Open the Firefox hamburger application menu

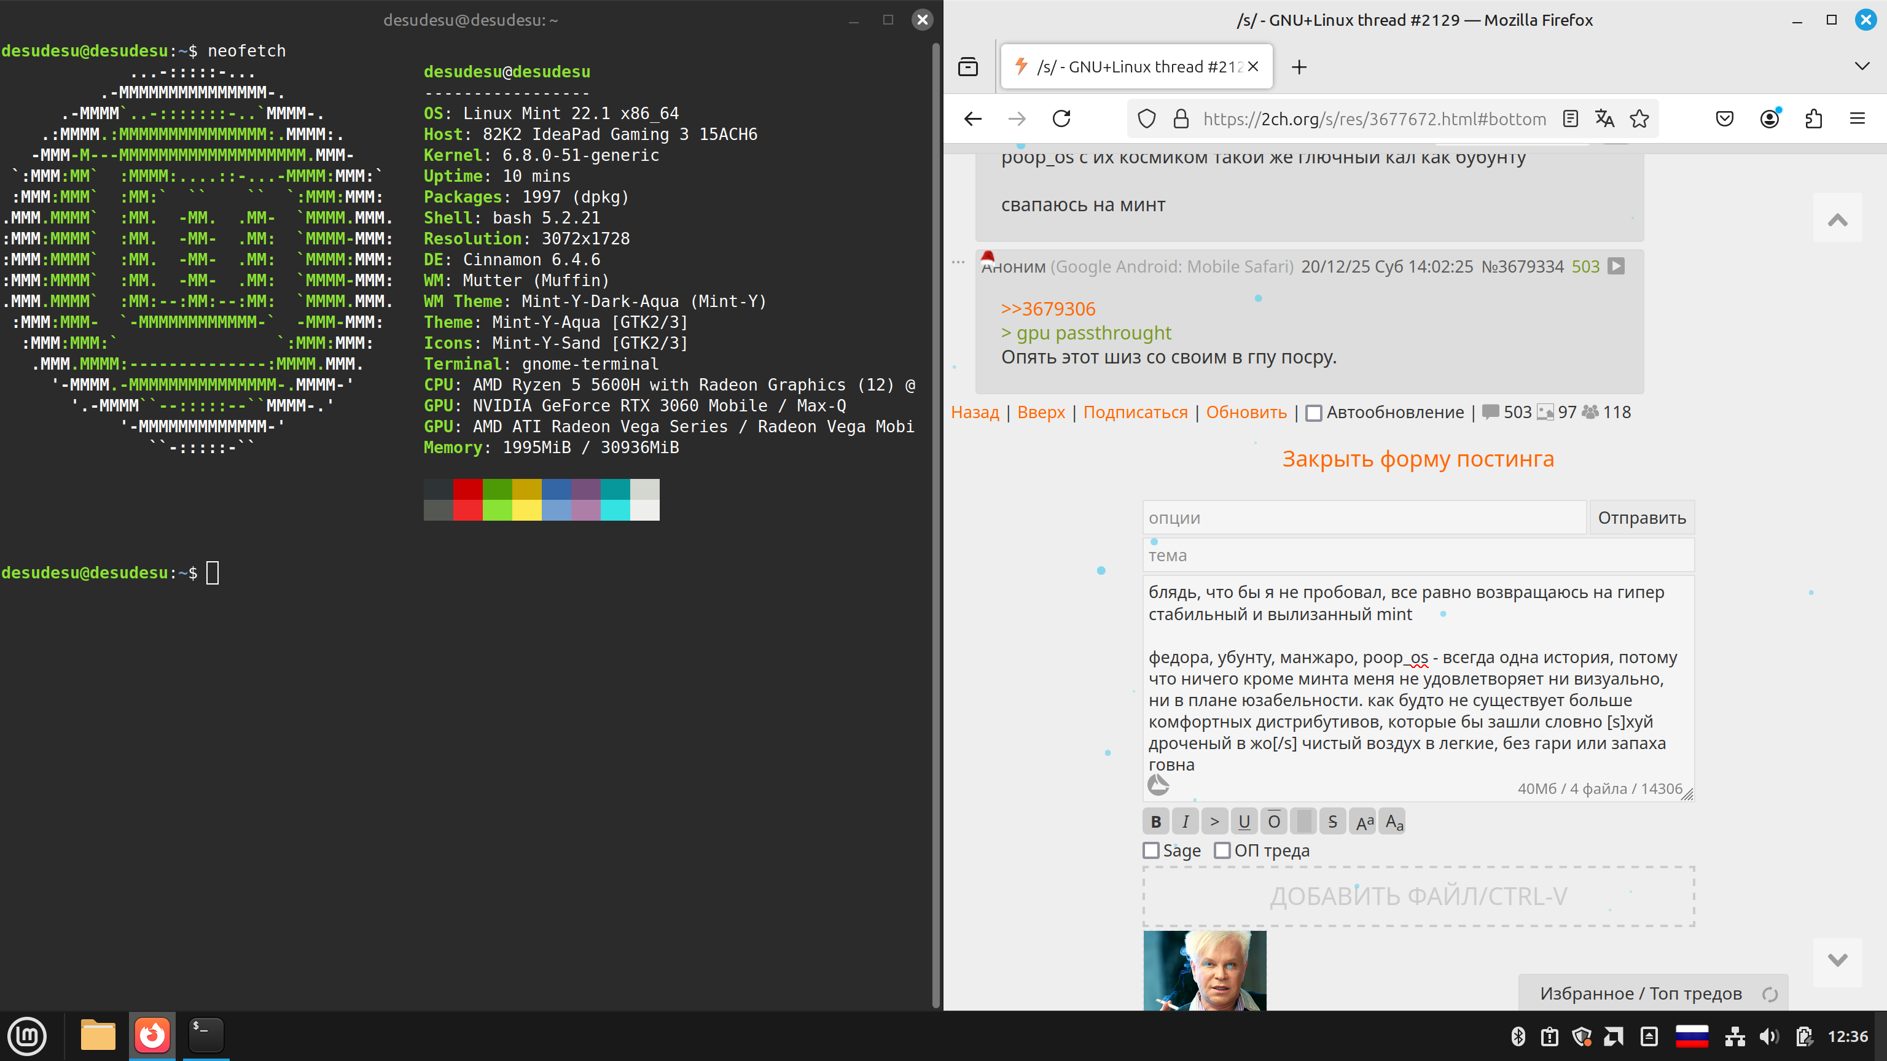coord(1857,119)
